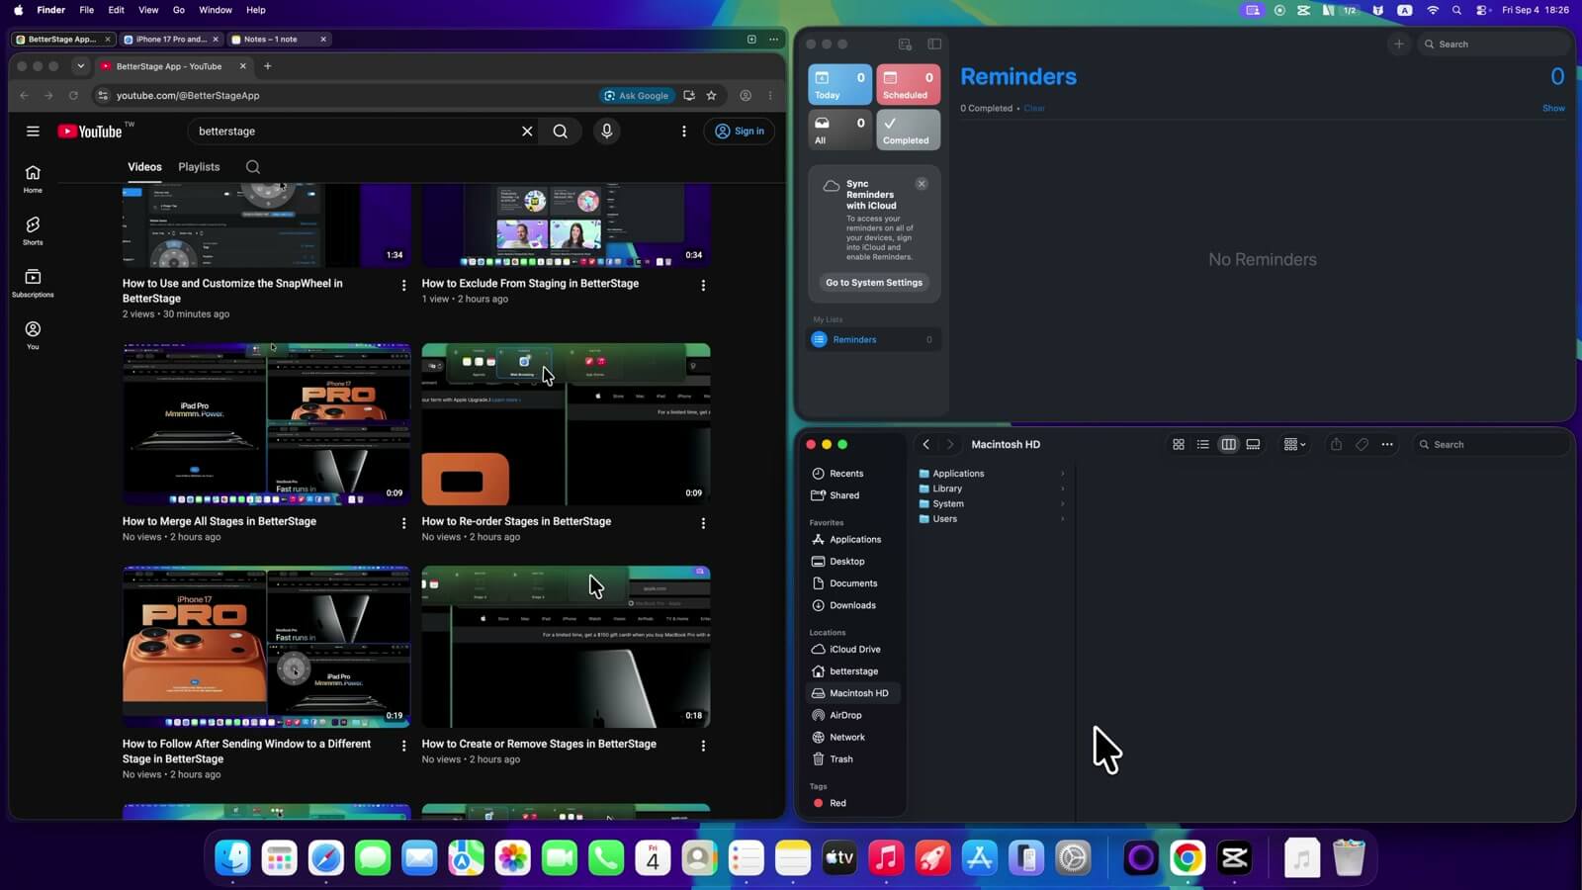This screenshot has width=1582, height=890.
Task: Select iCloud Drive in Finder sidebar
Action: pyautogui.click(x=854, y=650)
